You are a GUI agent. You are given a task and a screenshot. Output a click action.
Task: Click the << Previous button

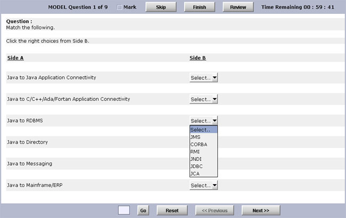pos(215,210)
